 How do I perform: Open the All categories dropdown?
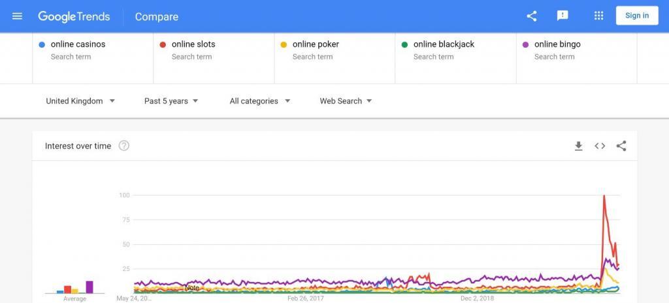(x=260, y=101)
